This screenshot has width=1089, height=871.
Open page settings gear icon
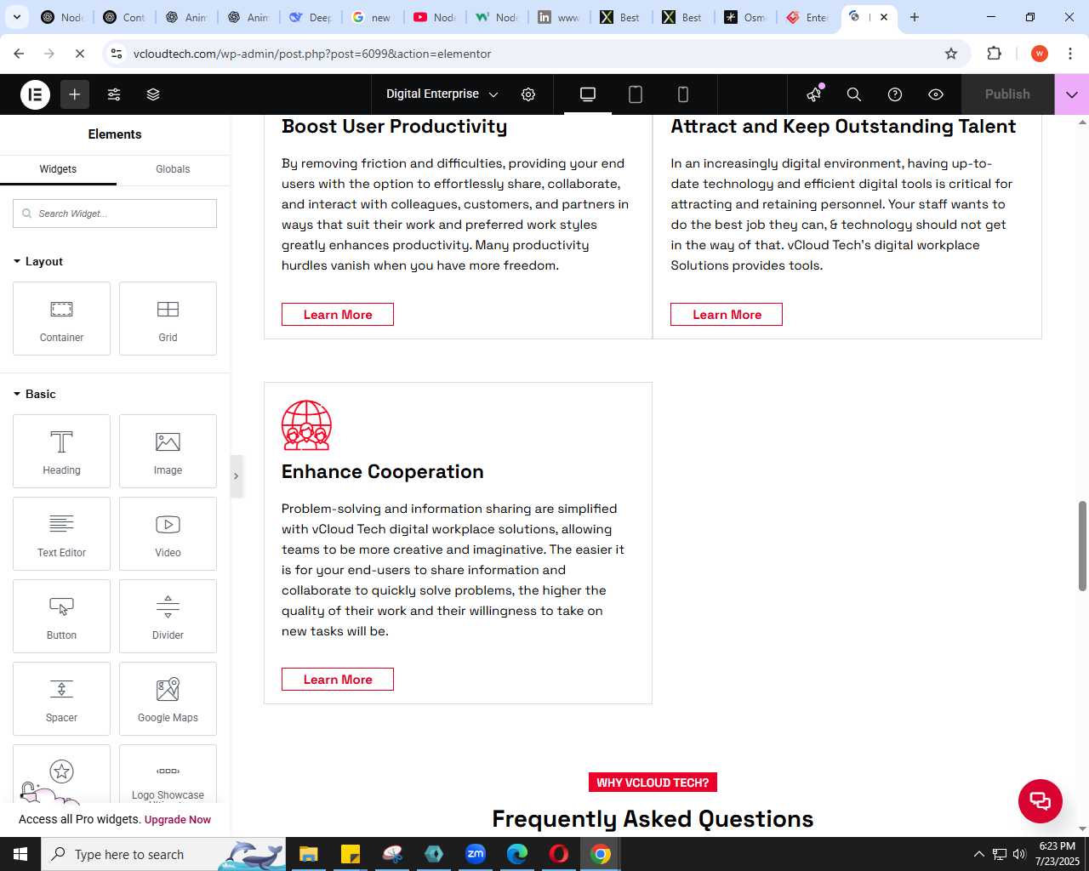point(528,94)
